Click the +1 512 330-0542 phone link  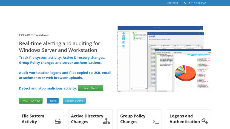[x=195, y=3]
